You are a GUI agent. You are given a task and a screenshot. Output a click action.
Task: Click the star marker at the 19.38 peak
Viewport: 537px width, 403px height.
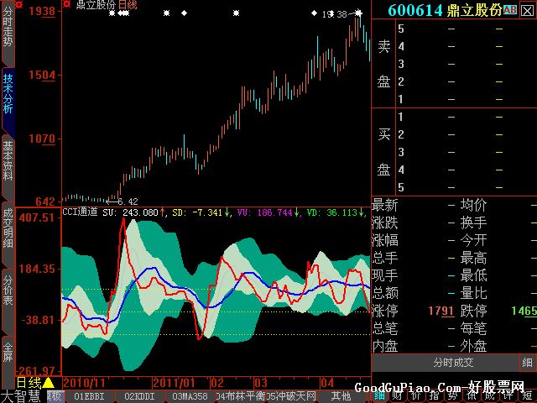click(x=358, y=13)
